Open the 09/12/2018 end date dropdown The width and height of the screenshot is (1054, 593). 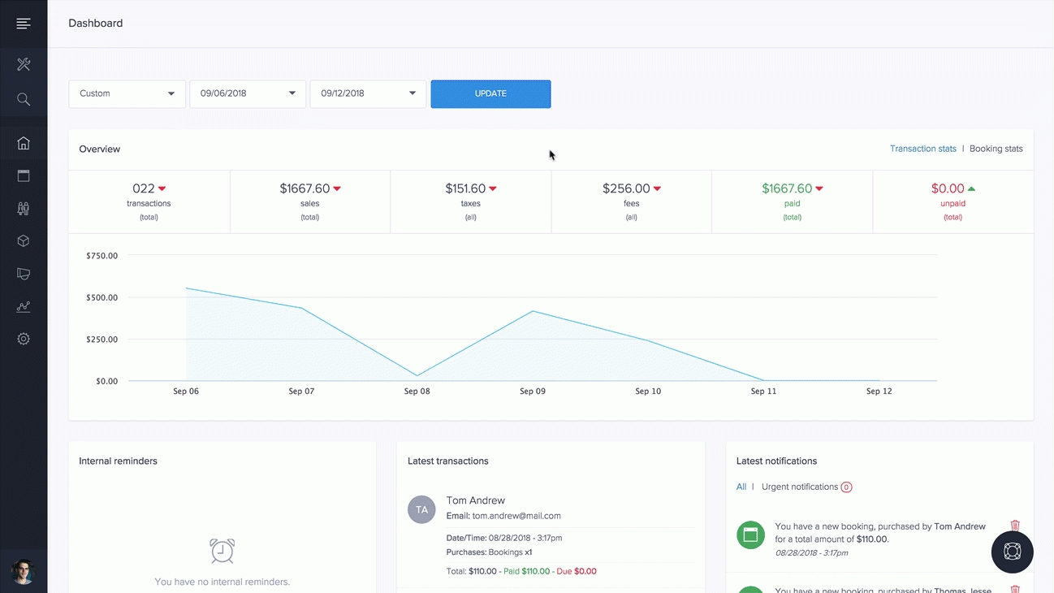[368, 93]
